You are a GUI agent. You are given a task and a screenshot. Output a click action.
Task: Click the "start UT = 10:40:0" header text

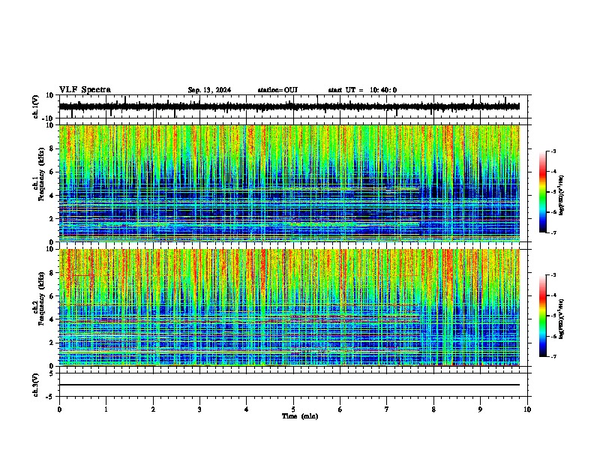pos(362,90)
